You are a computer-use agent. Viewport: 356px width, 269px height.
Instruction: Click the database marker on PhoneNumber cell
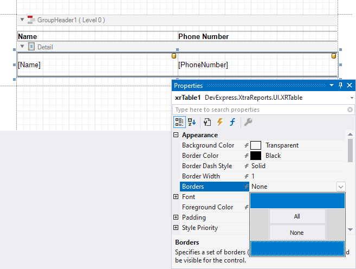tap(334, 56)
